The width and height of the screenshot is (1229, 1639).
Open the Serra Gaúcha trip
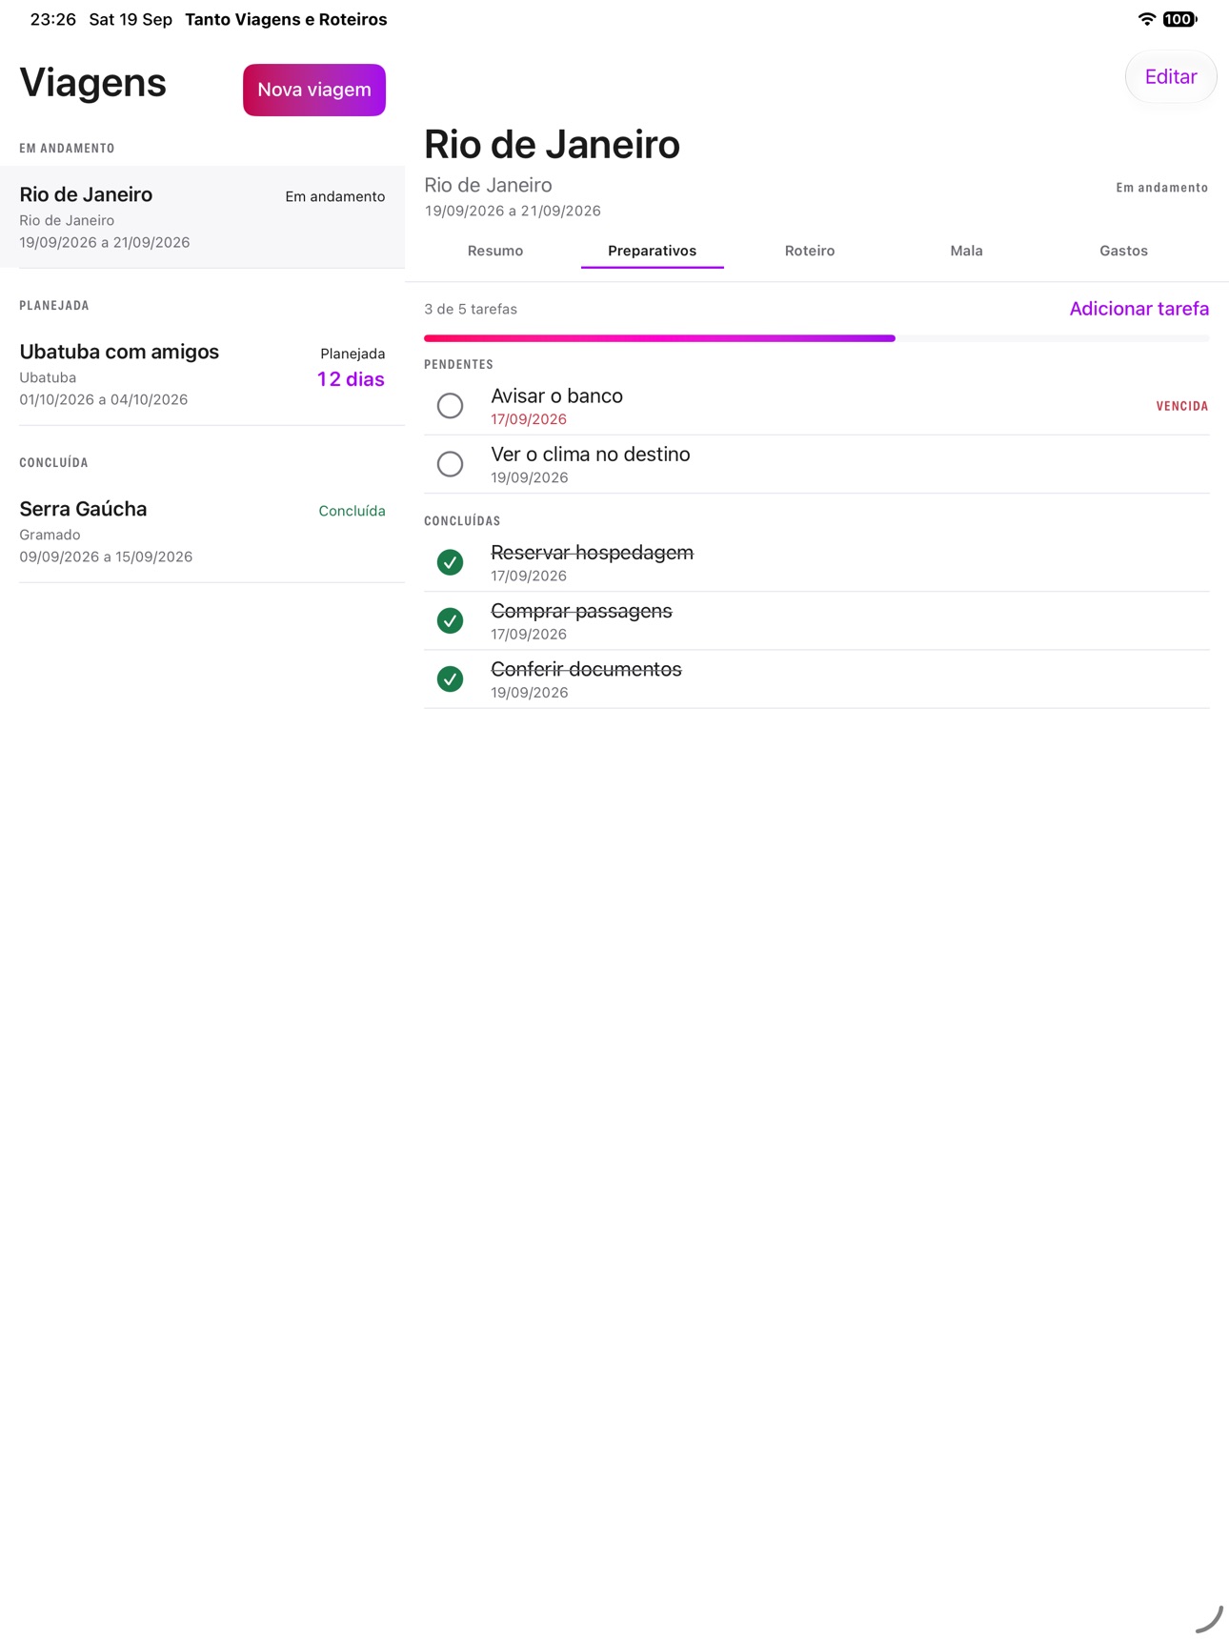tap(202, 532)
